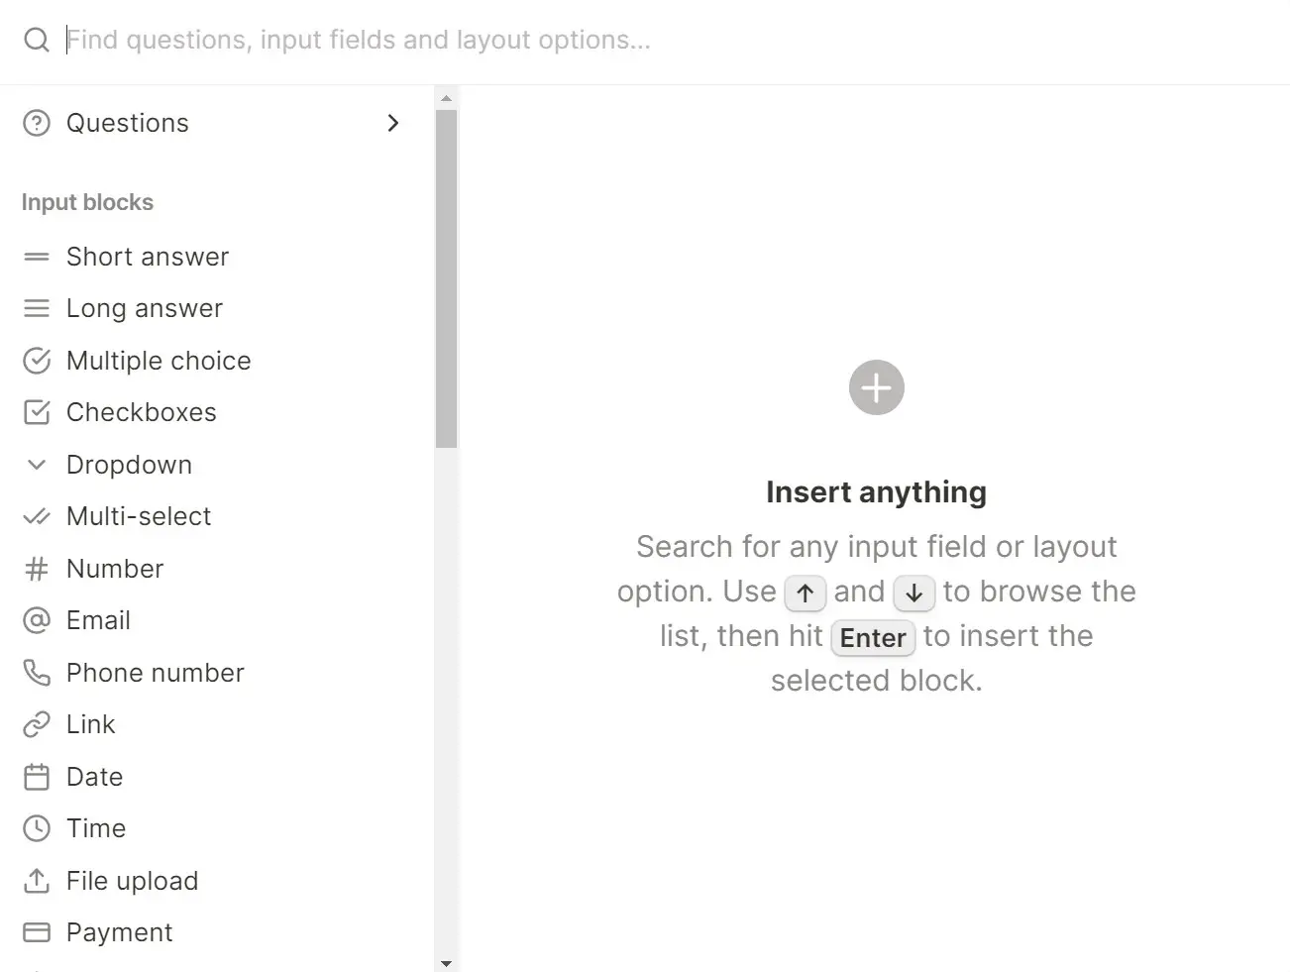Click the Link chain icon
The width and height of the screenshot is (1290, 972).
tap(37, 724)
